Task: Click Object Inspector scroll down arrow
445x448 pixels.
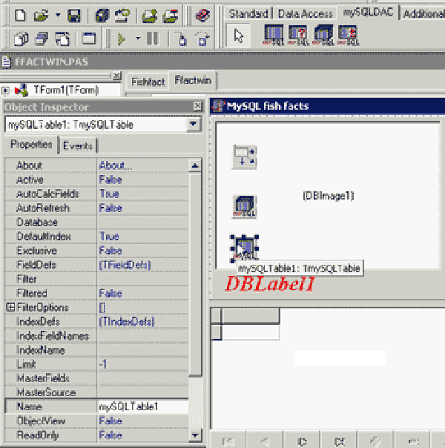Action: click(x=195, y=435)
